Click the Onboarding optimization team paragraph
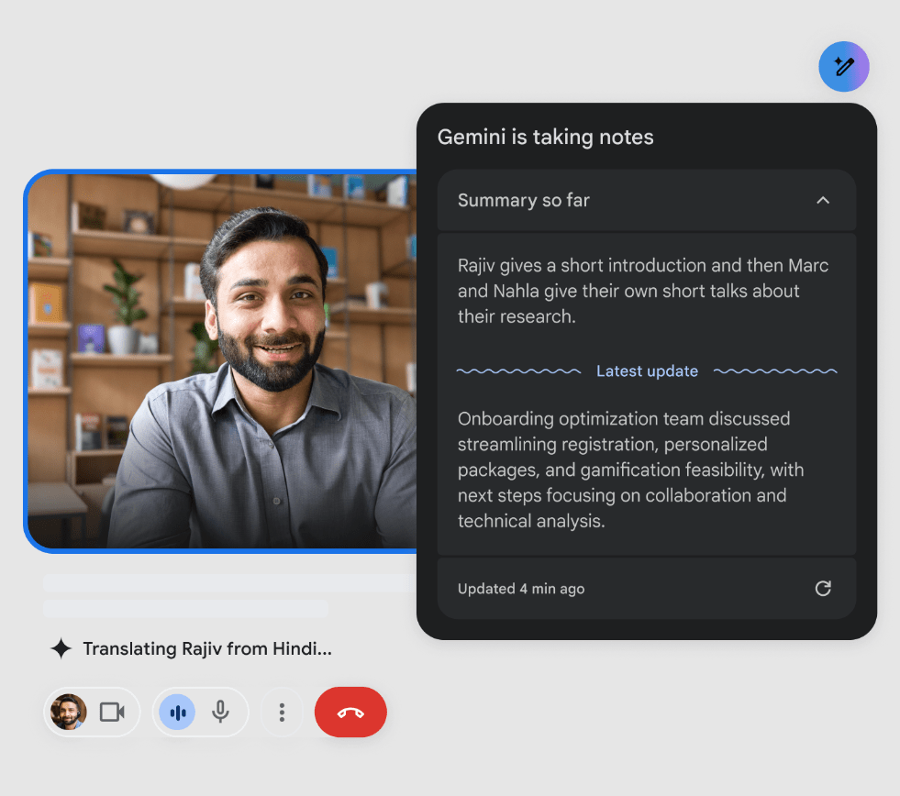This screenshot has width=900, height=796. point(630,470)
